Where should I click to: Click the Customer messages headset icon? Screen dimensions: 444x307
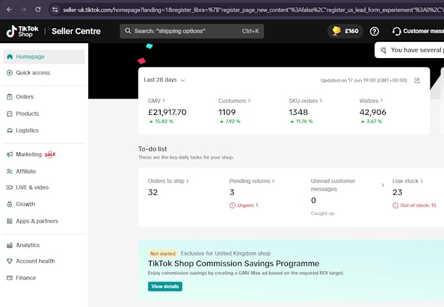[x=397, y=31]
